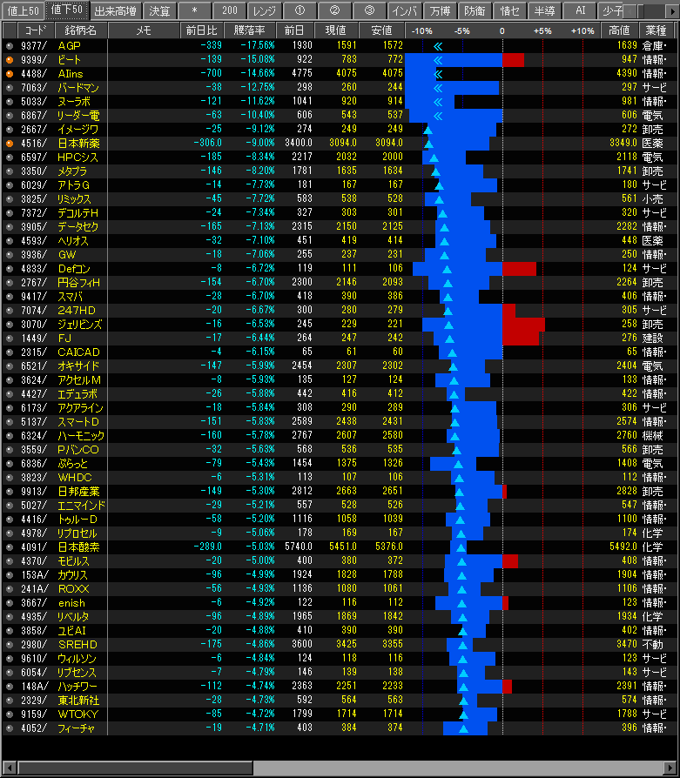
Task: Click the bottom scrollbar left arrow
Action: click(10, 767)
